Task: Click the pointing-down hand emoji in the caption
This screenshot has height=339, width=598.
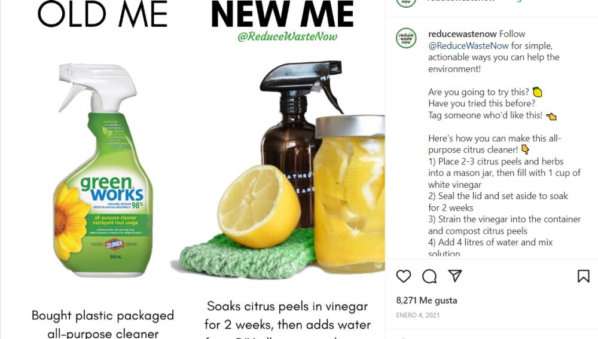Action: coord(525,149)
